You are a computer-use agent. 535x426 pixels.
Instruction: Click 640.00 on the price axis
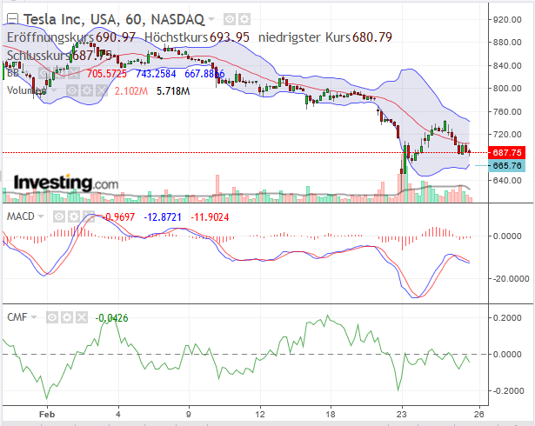pyautogui.click(x=507, y=181)
